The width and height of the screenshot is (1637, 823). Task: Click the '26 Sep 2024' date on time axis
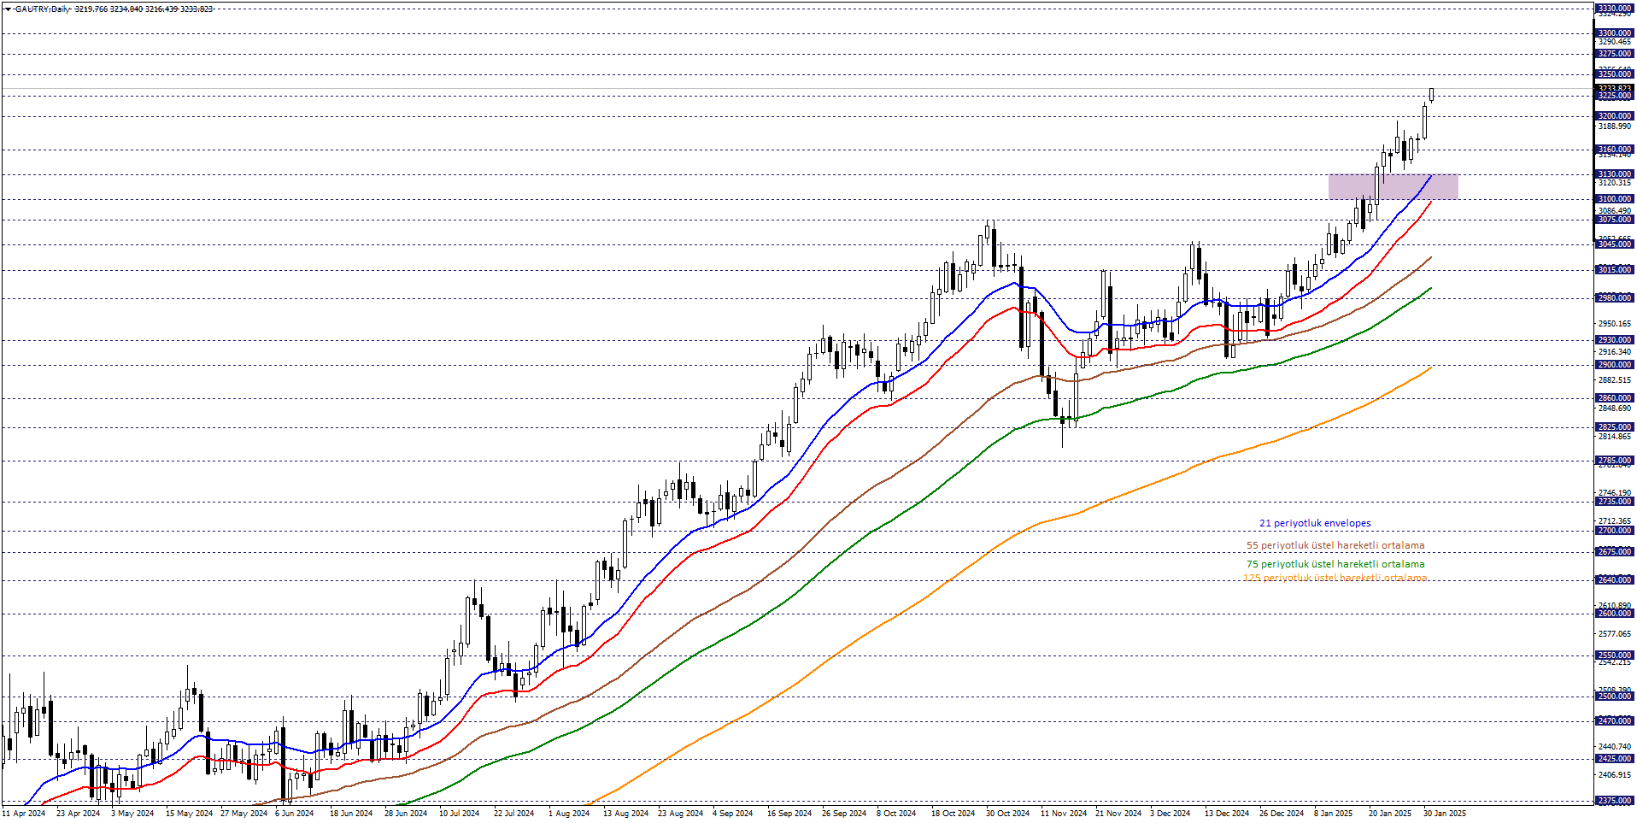click(x=844, y=814)
